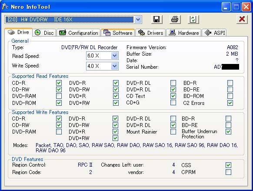The width and height of the screenshot is (253, 191).
Task: Toggle Mount Rainier write checkbox
Action: click(x=173, y=131)
